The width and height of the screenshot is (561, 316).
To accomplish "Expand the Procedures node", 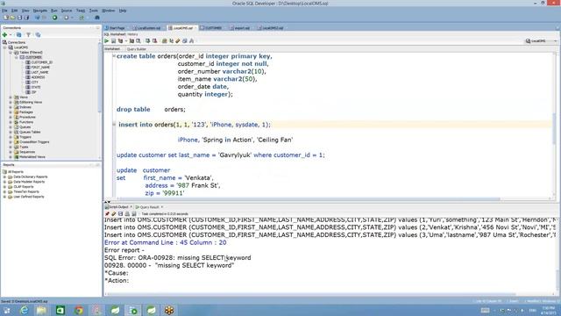I will coord(11,117).
